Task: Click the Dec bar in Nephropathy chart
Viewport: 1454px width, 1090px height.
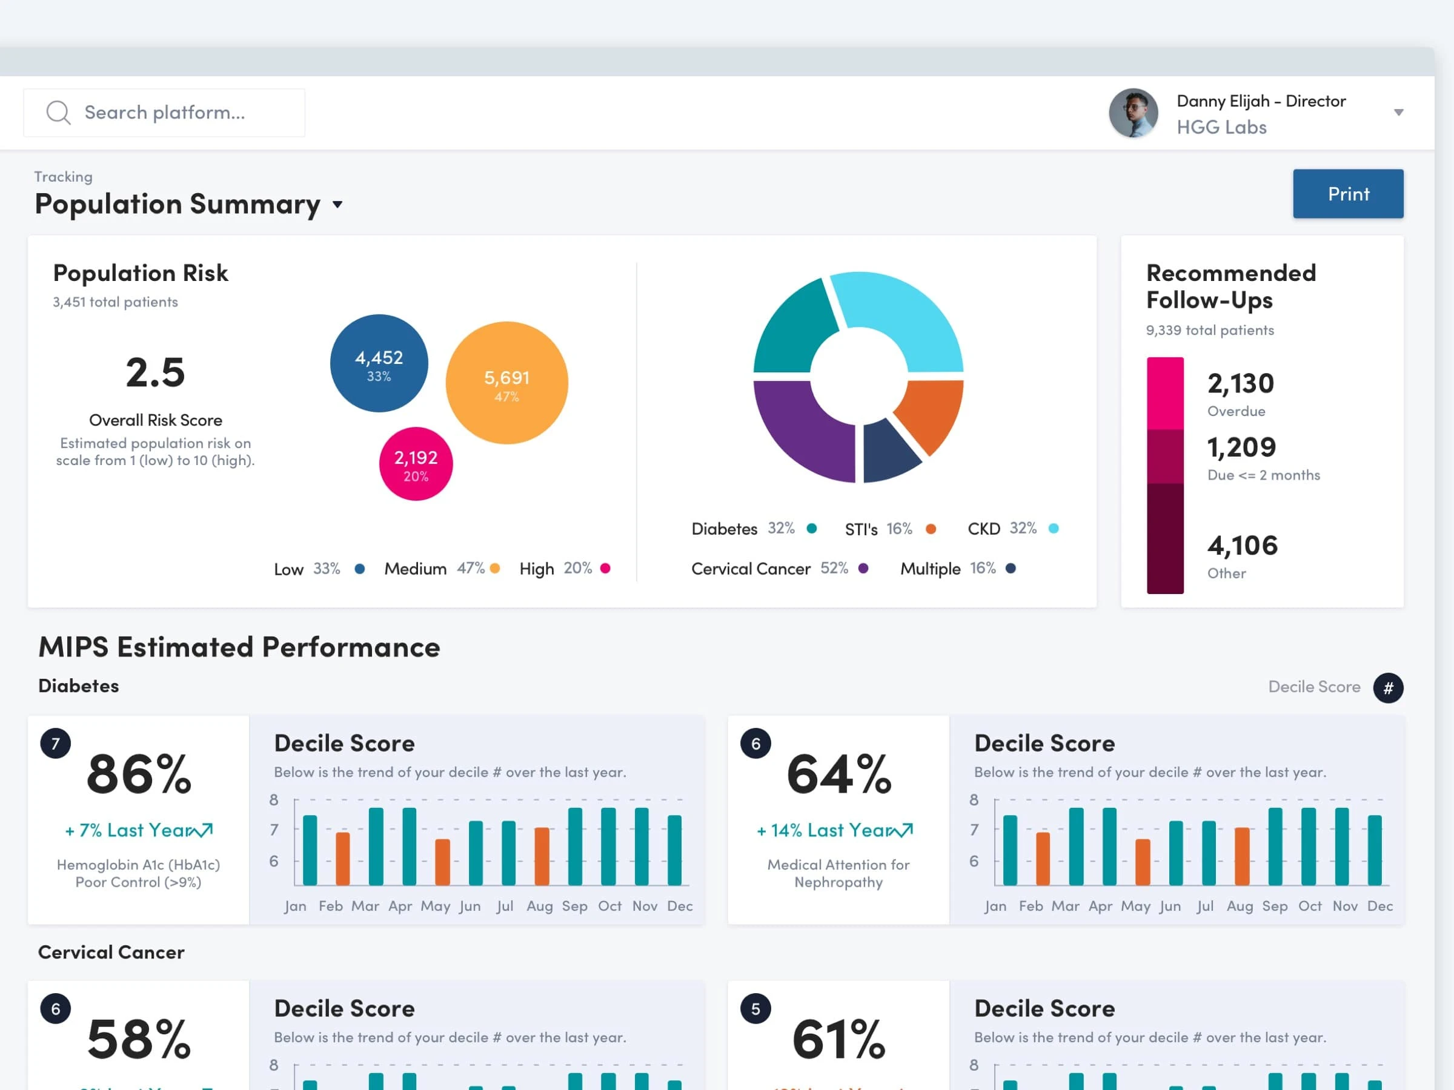Action: (x=1375, y=850)
